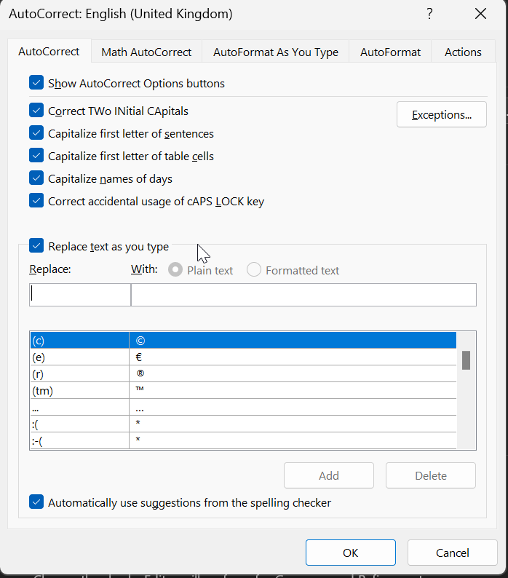Select the AutoFormat tab

[390, 52]
